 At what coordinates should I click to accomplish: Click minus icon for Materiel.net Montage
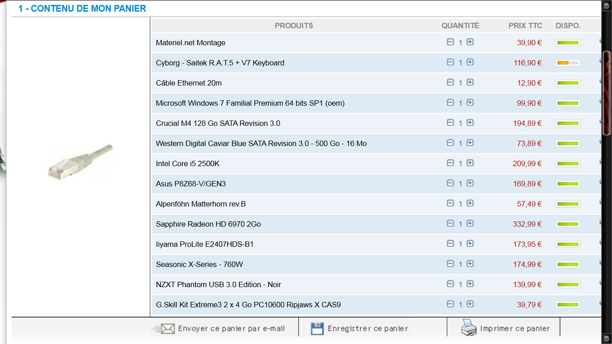coord(450,42)
